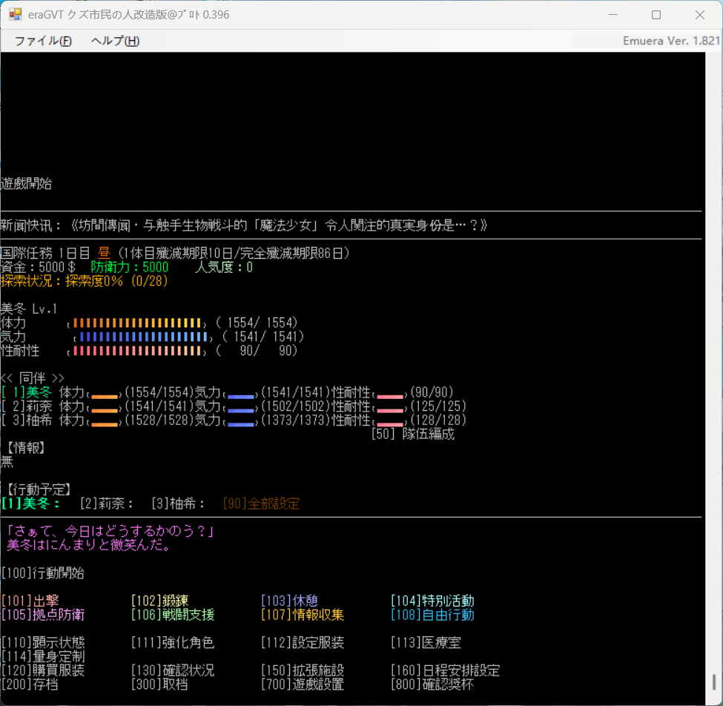Click [300]取档 to load game
723x706 pixels.
coord(160,684)
